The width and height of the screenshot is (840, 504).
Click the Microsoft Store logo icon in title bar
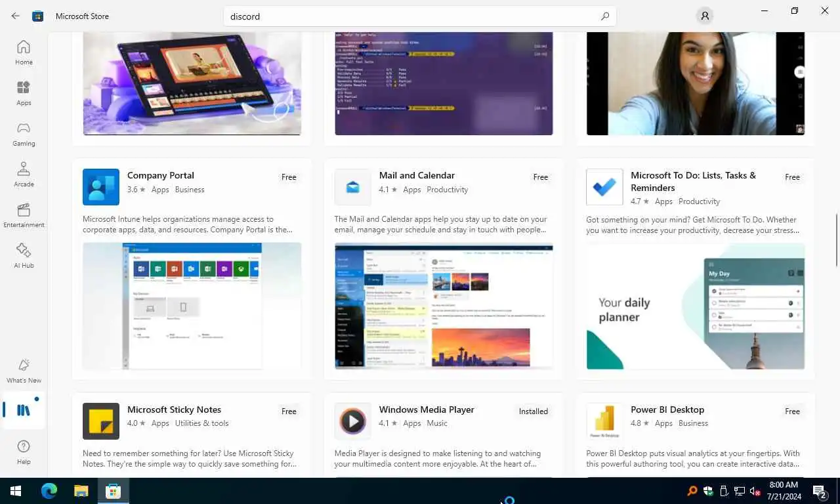[x=38, y=16]
